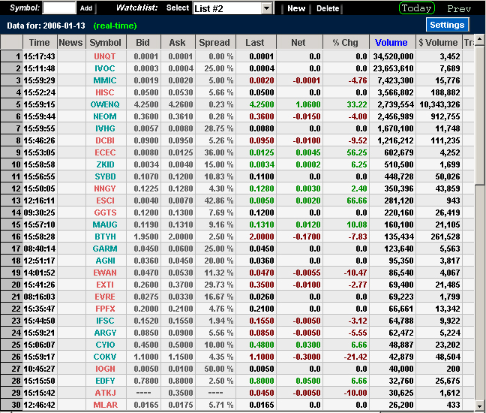The height and width of the screenshot is (413, 486).
Task: Sort by % Chg column header
Action: tap(346, 43)
